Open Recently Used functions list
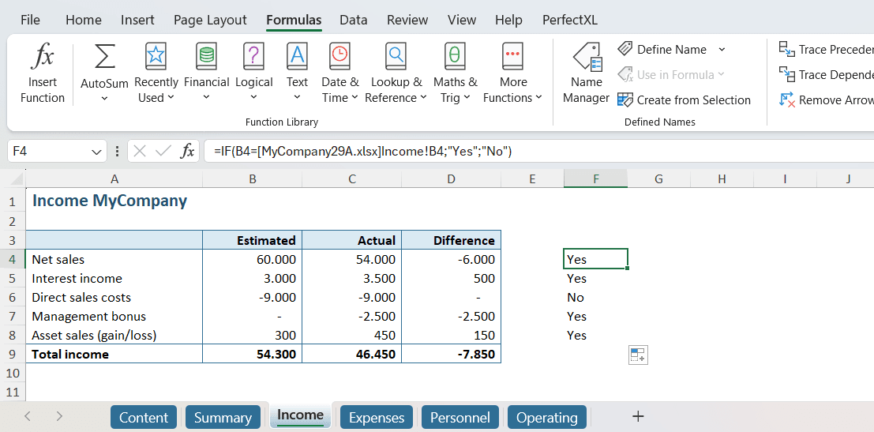This screenshot has height=432, width=874. click(156, 73)
